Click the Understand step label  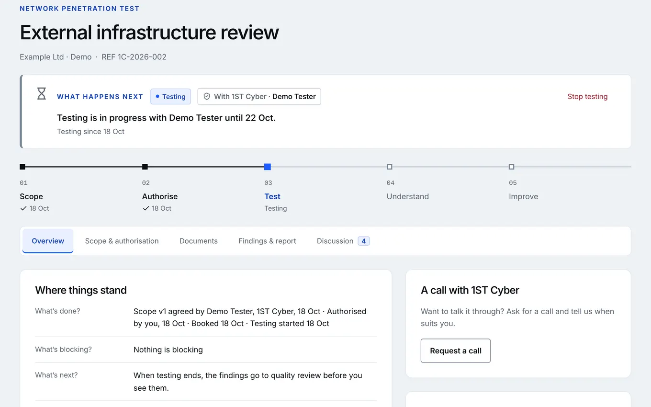click(x=408, y=196)
